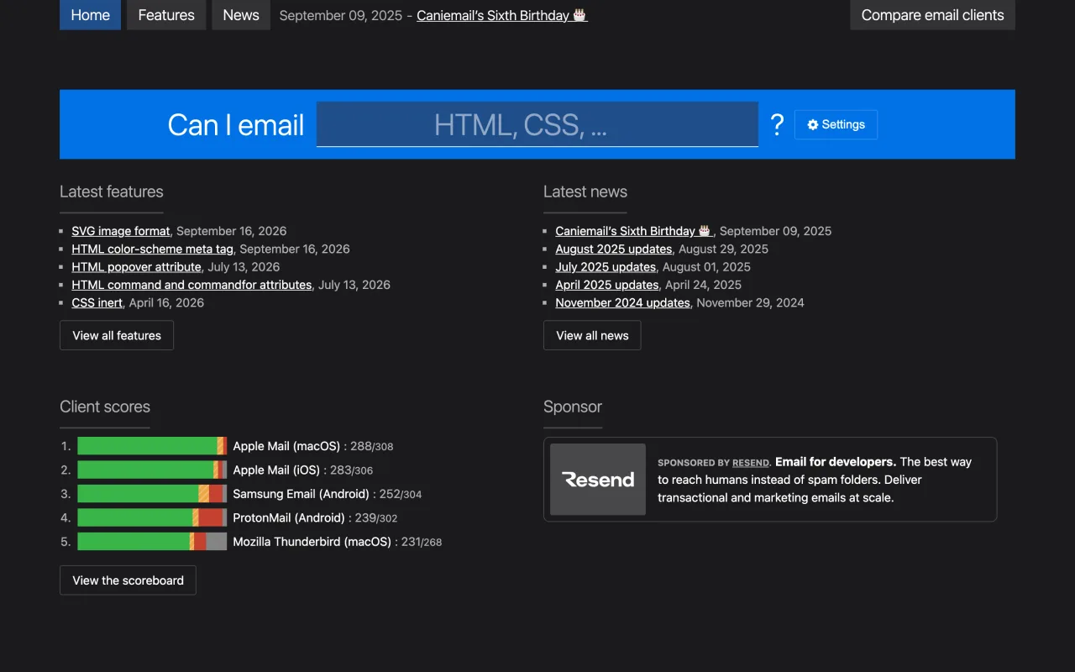This screenshot has width=1075, height=672.
Task: Focus the Can I email search field
Action: click(x=537, y=124)
